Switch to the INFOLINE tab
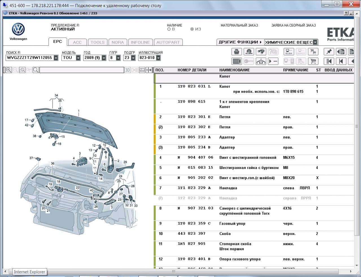This screenshot has width=361, height=277. [x=140, y=42]
